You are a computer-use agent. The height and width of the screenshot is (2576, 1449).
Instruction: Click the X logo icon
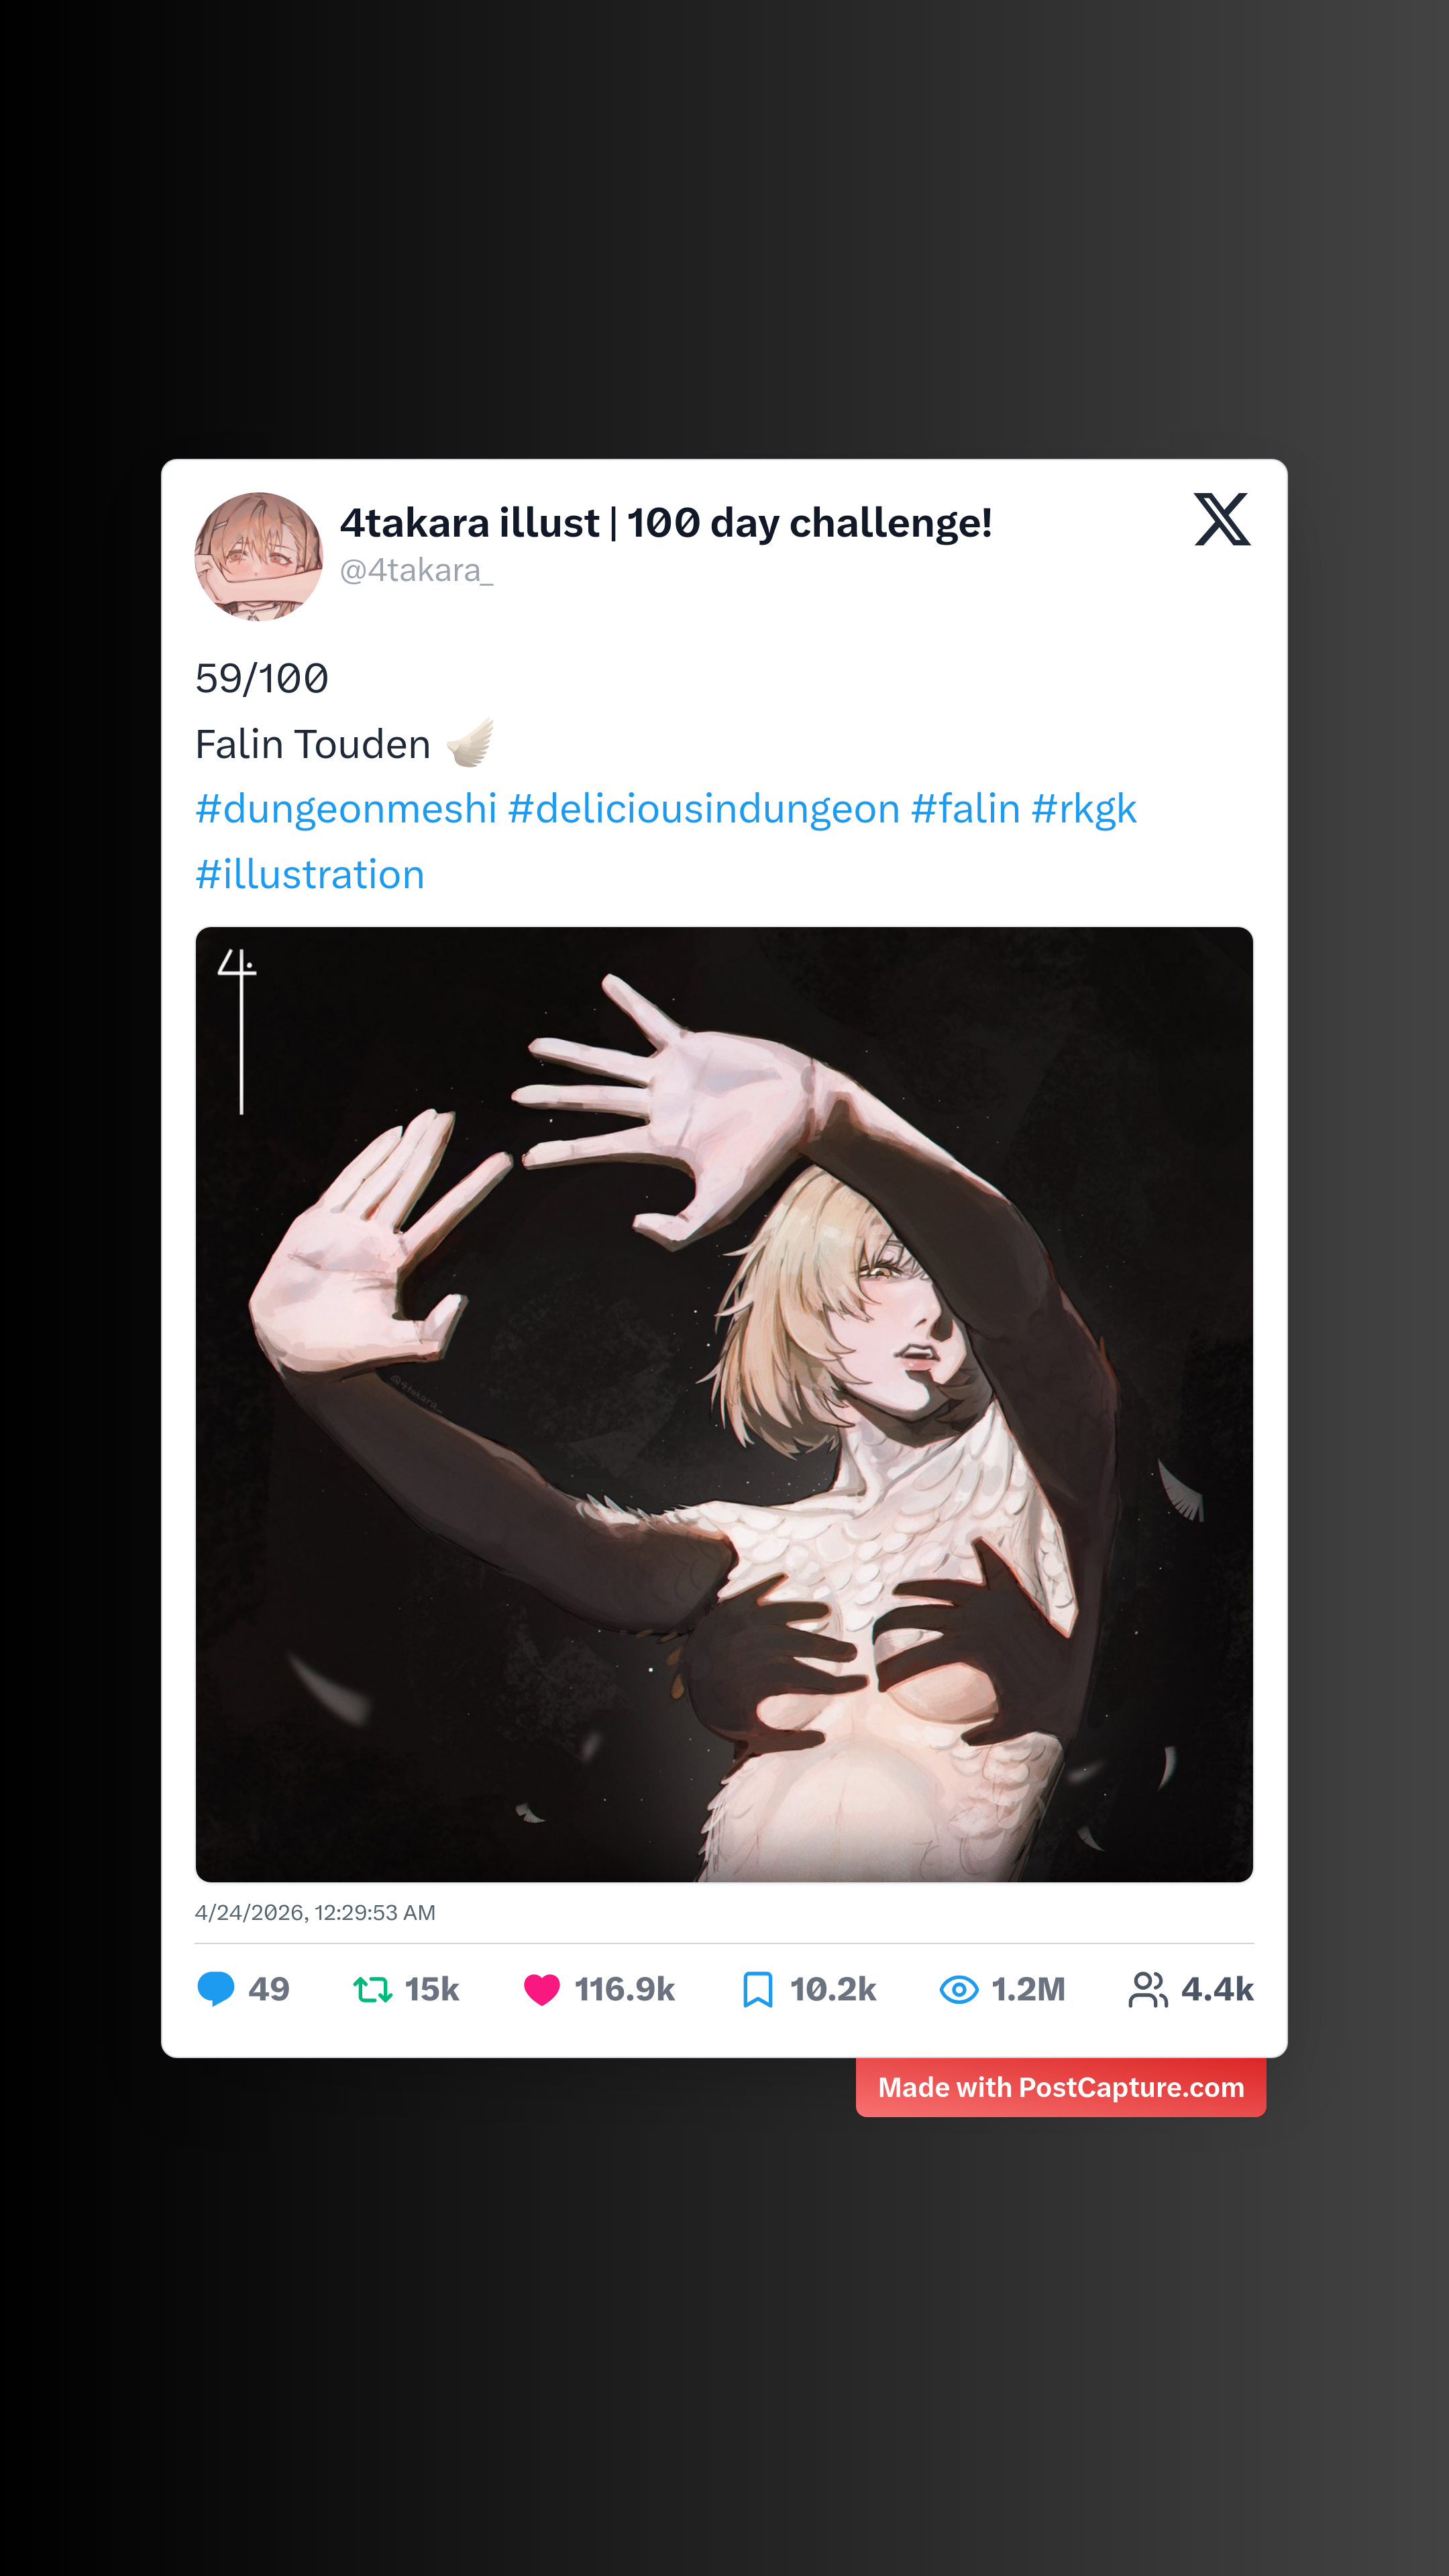click(x=1221, y=519)
